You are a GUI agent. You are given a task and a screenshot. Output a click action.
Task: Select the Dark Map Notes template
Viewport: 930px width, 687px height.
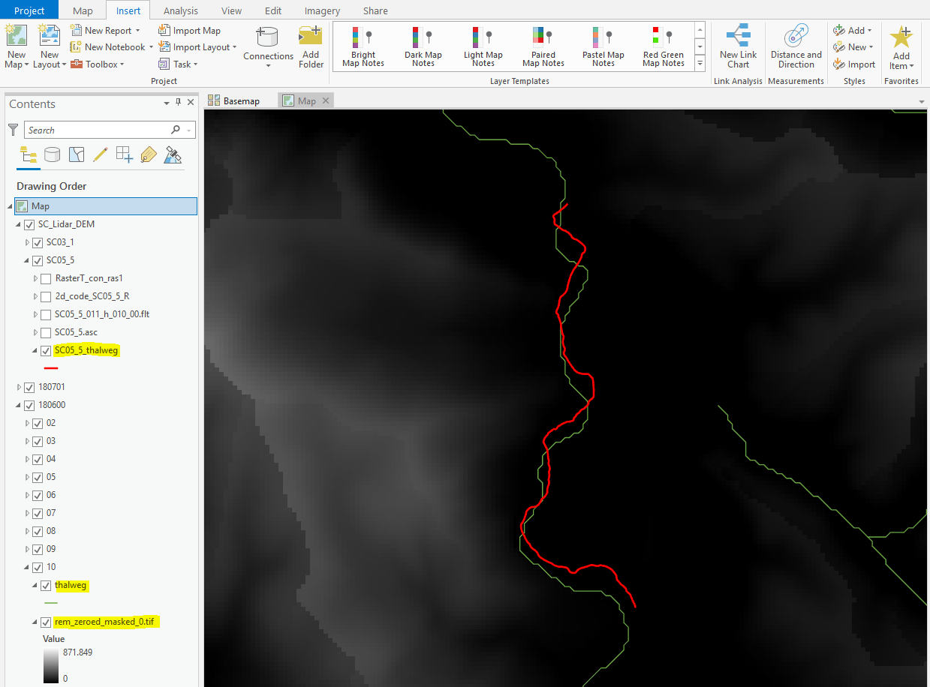point(423,45)
